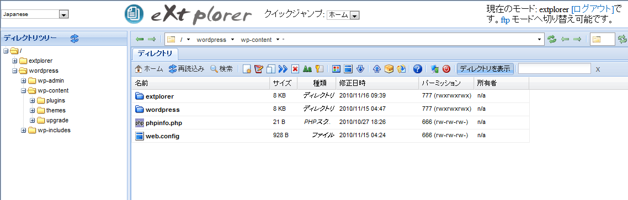Expand the plugins tree node
The height and width of the screenshot is (200, 628).
point(32,100)
